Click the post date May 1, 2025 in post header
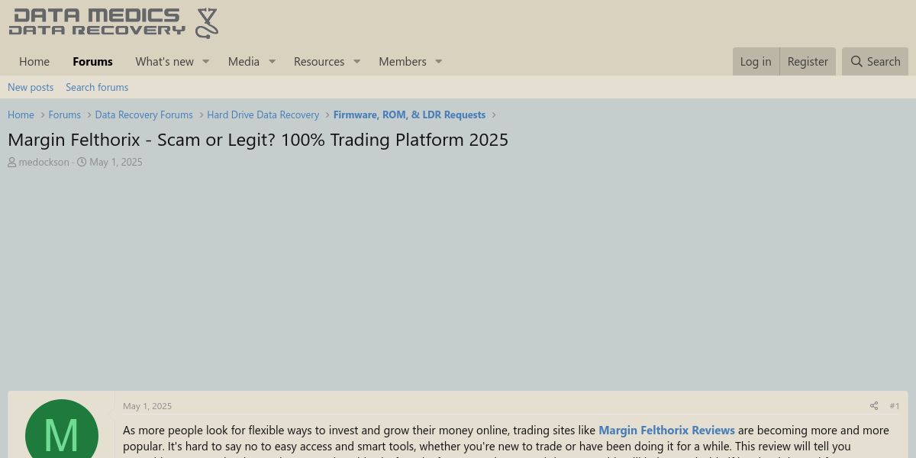Screen dimensions: 916x458 [x=147, y=406]
